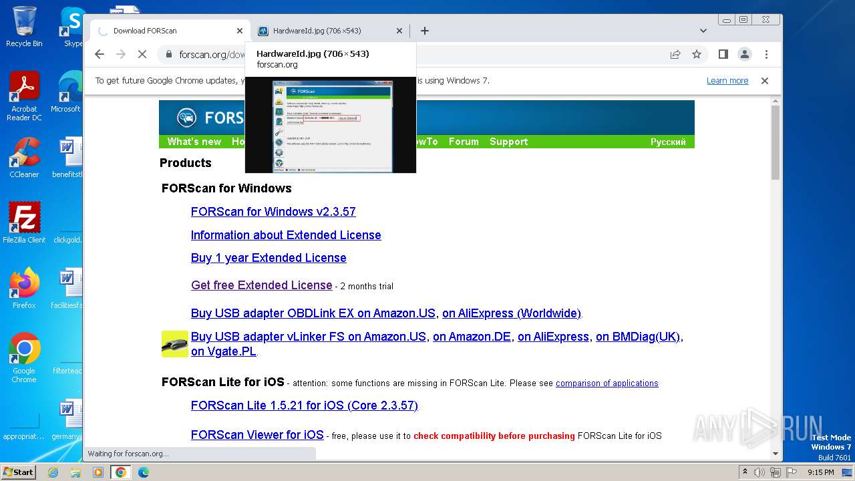Click the scrollbar down arrow
The height and width of the screenshot is (481, 855).
tap(776, 454)
